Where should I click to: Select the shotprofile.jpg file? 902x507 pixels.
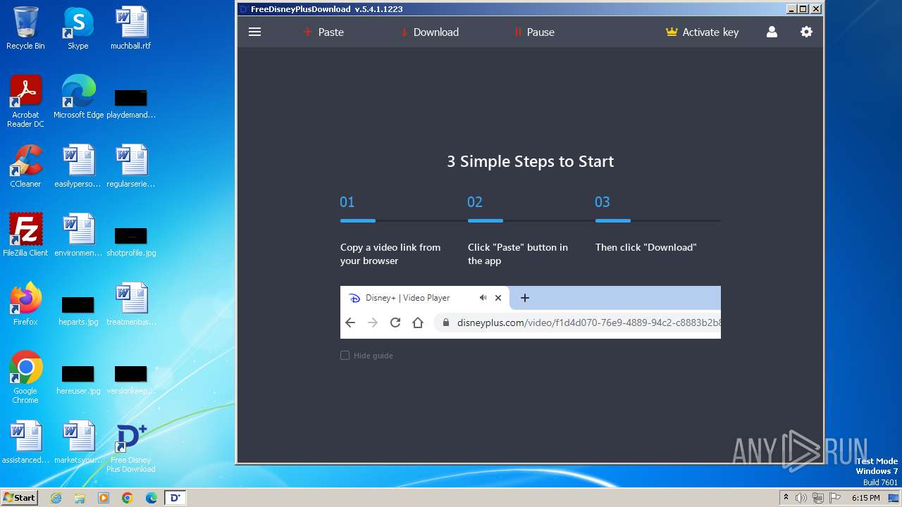pos(131,241)
